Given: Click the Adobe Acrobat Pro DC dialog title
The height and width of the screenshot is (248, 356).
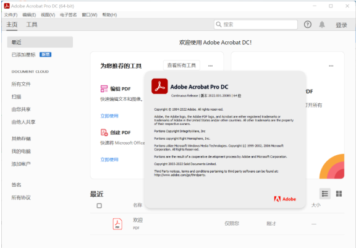Looking at the screenshot, I should click(199, 87).
